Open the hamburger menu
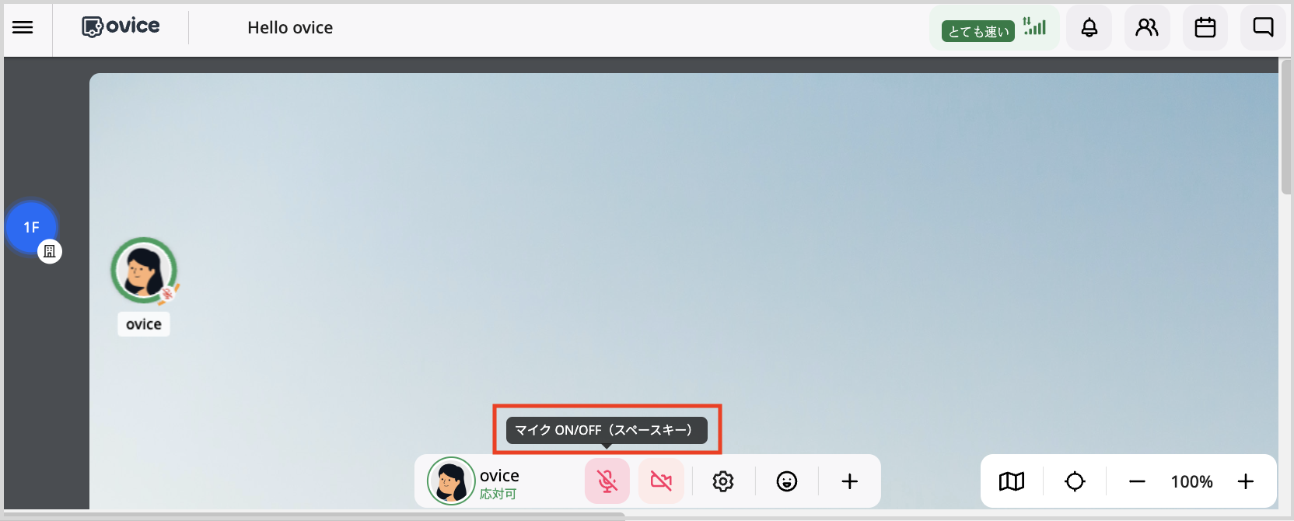1294x521 pixels. (x=23, y=28)
